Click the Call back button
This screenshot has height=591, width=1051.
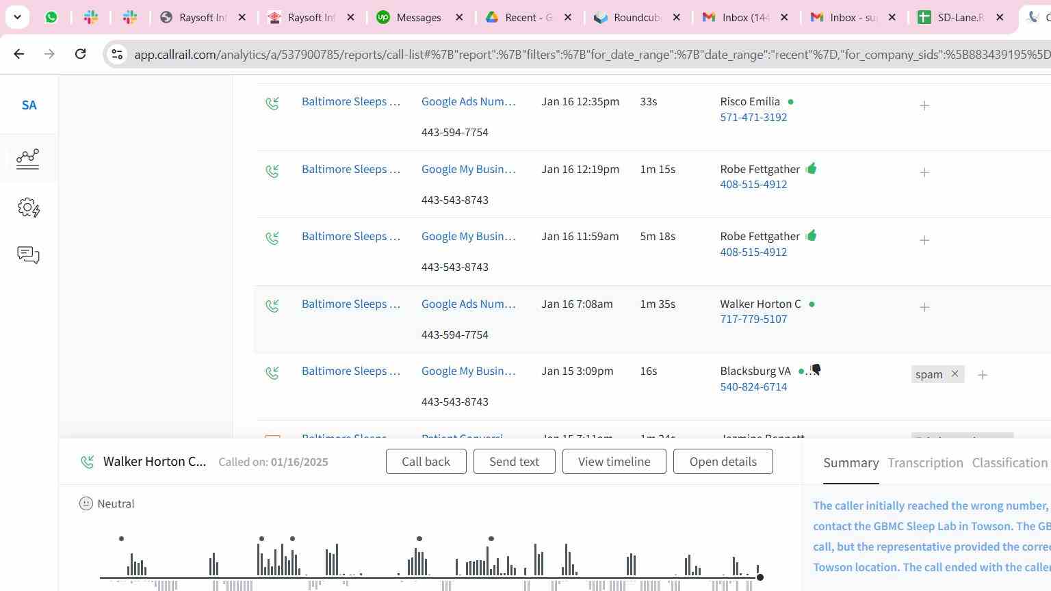426,462
